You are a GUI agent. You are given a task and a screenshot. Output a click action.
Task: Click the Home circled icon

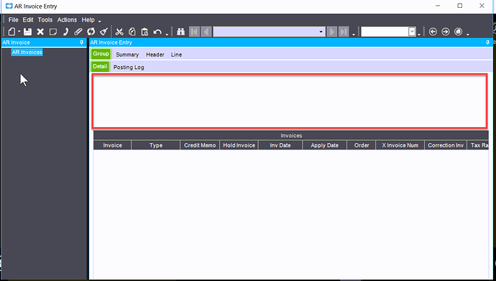click(x=459, y=32)
